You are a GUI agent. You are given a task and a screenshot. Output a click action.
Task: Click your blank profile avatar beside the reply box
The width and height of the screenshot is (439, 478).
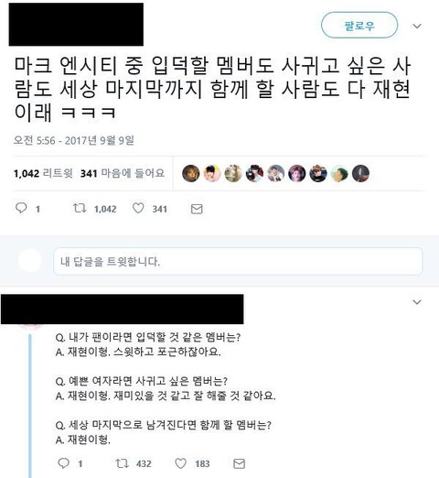(30, 261)
